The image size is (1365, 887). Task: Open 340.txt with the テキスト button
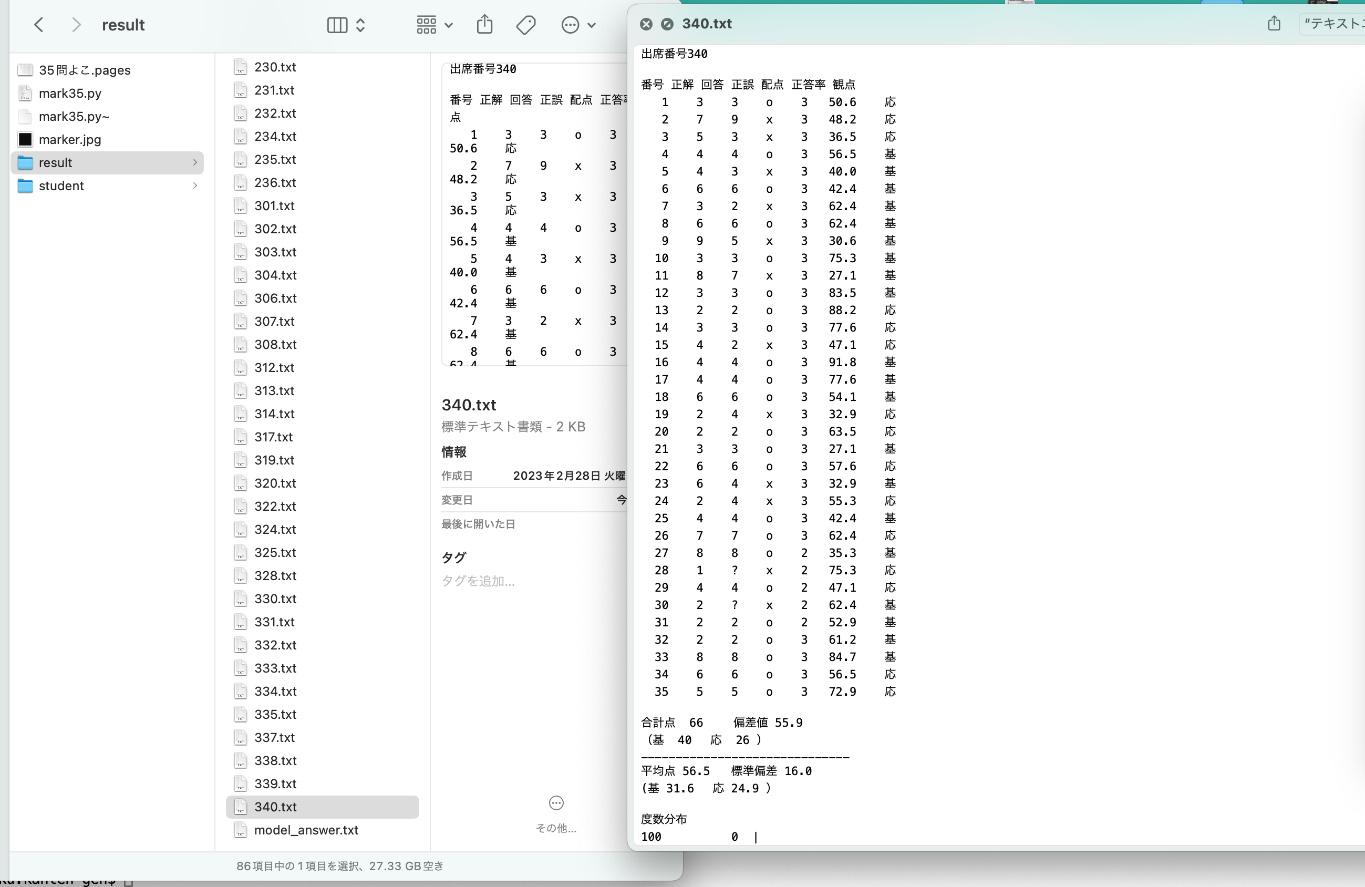[1336, 24]
